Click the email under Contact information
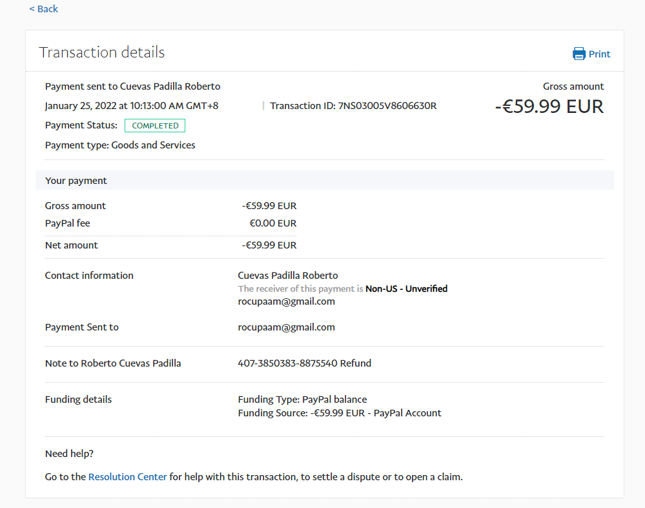The height and width of the screenshot is (508, 645). pyautogui.click(x=286, y=301)
